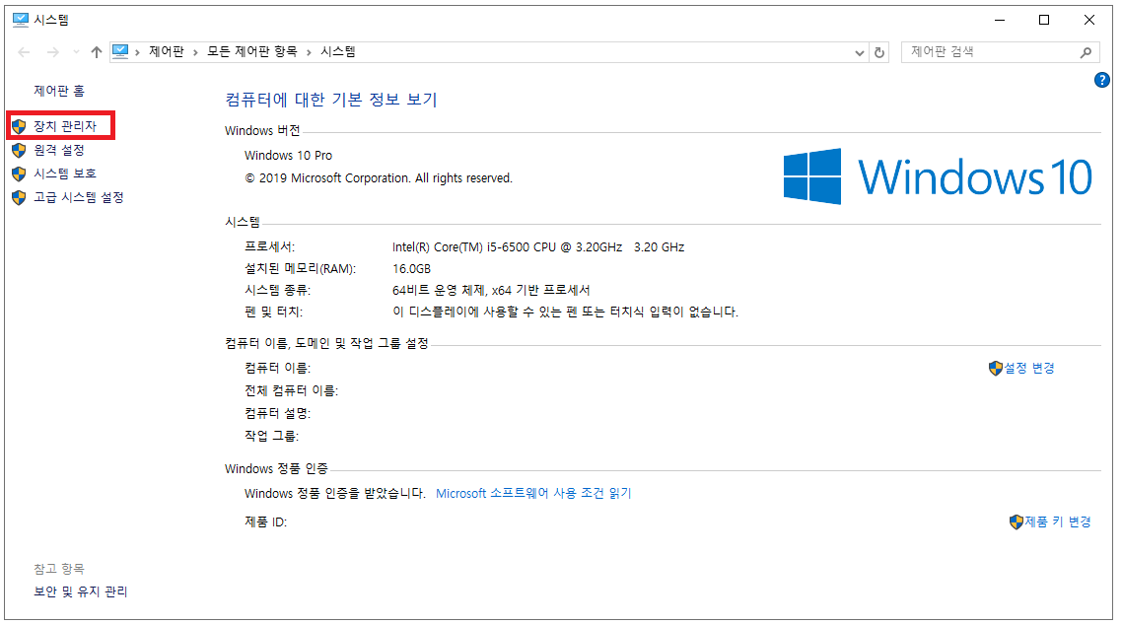Close the 시스템 window
Viewport: 1122px width, 625px height.
(1089, 20)
